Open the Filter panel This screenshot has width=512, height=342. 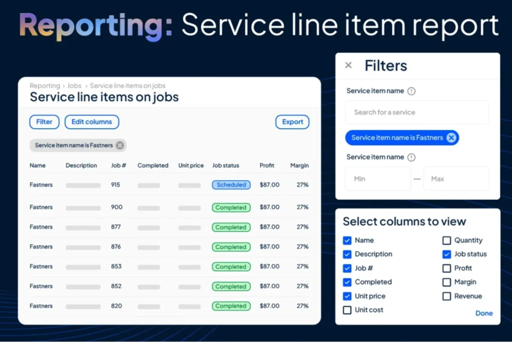[x=44, y=122]
